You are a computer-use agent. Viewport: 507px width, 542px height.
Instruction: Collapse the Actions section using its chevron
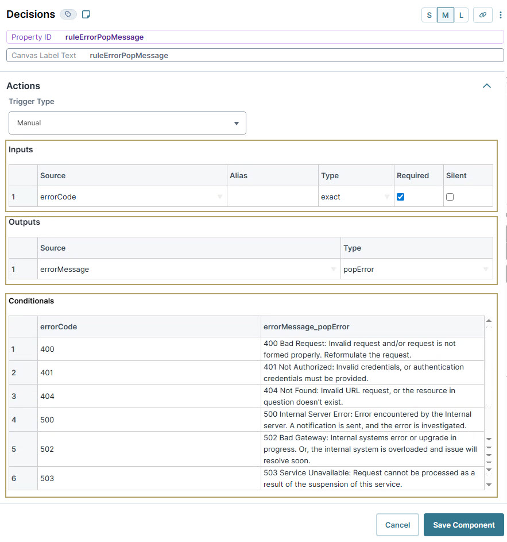pos(487,86)
